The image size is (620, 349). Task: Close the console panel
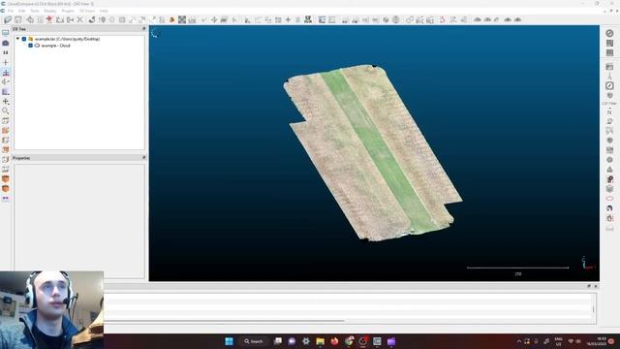click(596, 286)
